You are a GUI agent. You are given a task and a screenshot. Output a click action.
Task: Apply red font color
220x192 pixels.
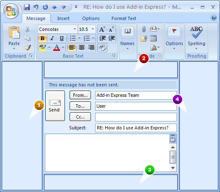[57, 48]
